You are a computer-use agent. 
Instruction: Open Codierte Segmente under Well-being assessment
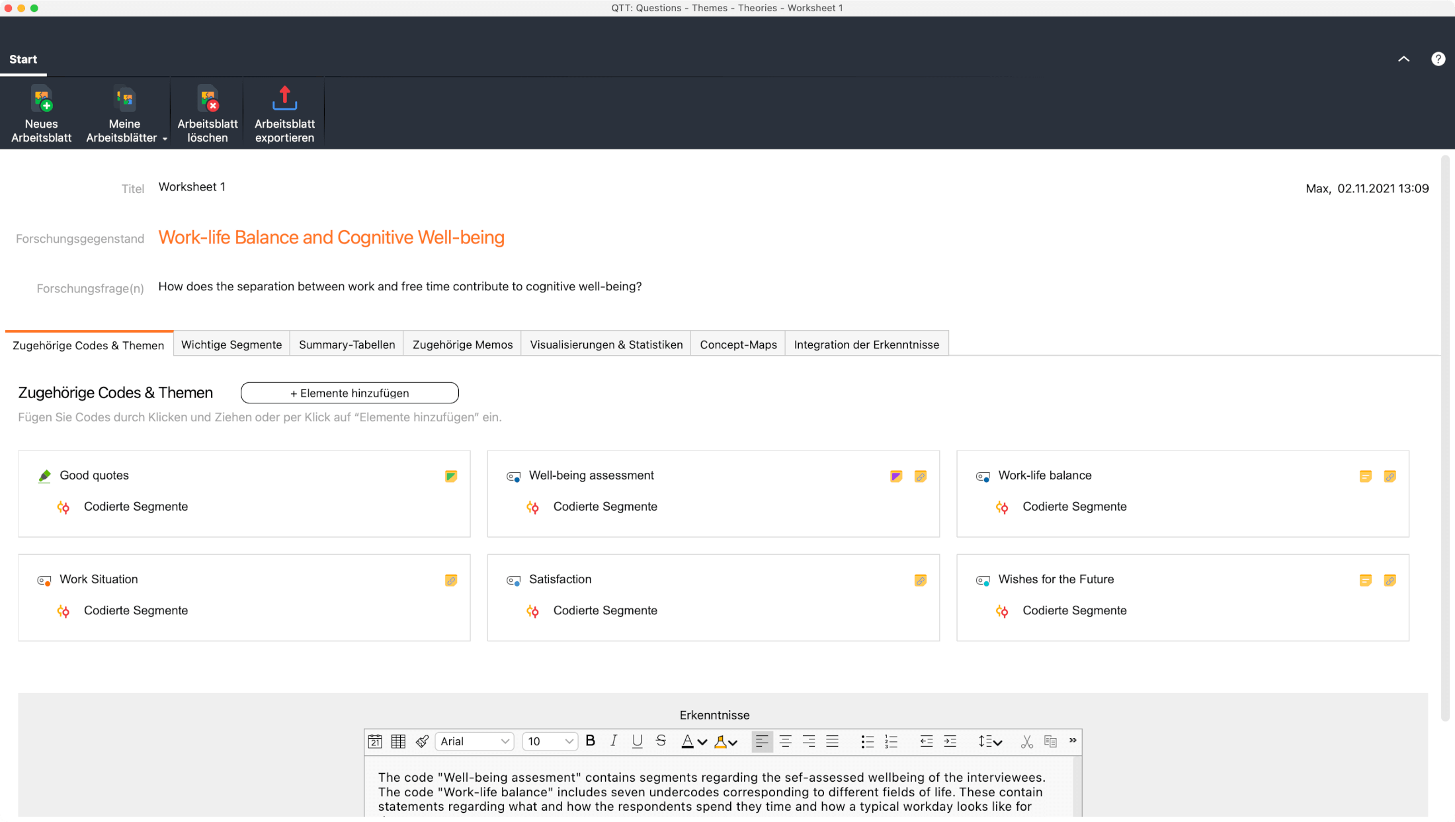click(605, 507)
